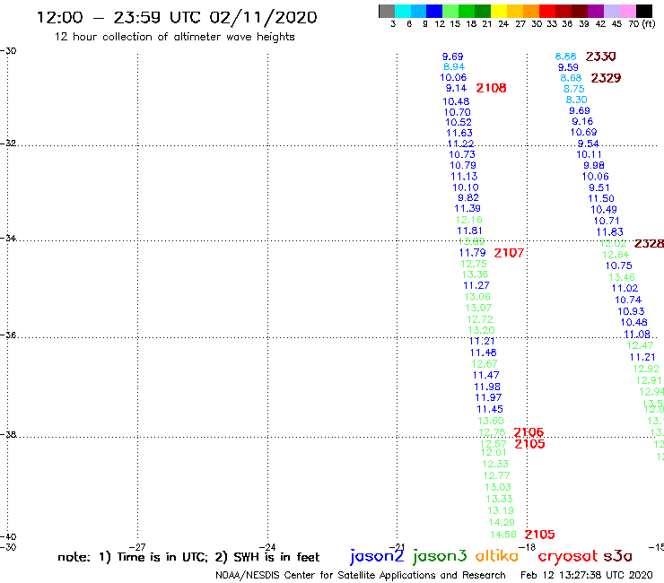This screenshot has width=664, height=583.
Task: Click the jason2 satellite legend label
Action: pyautogui.click(x=377, y=556)
